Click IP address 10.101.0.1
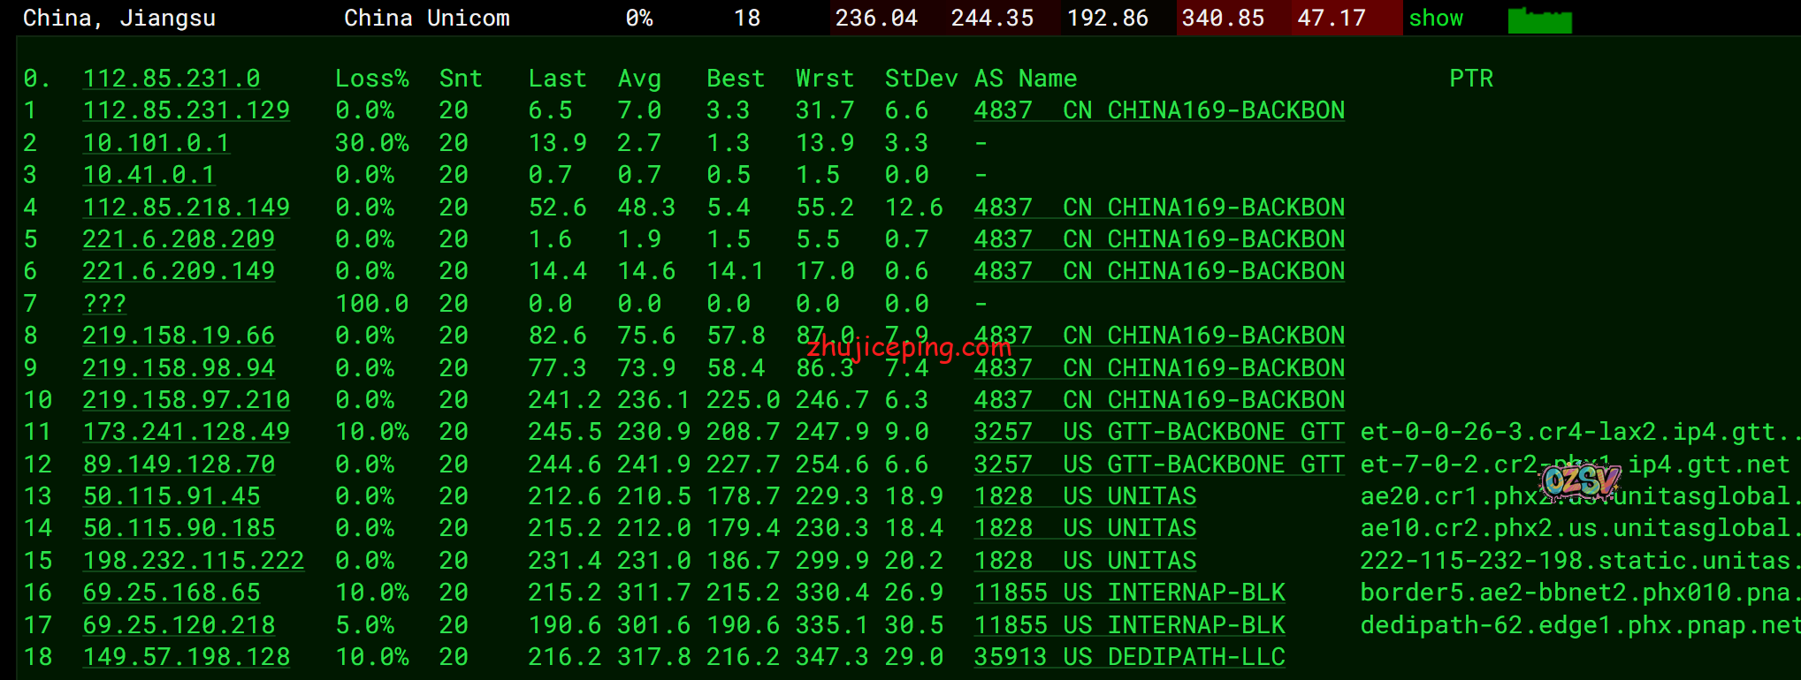 (x=156, y=143)
